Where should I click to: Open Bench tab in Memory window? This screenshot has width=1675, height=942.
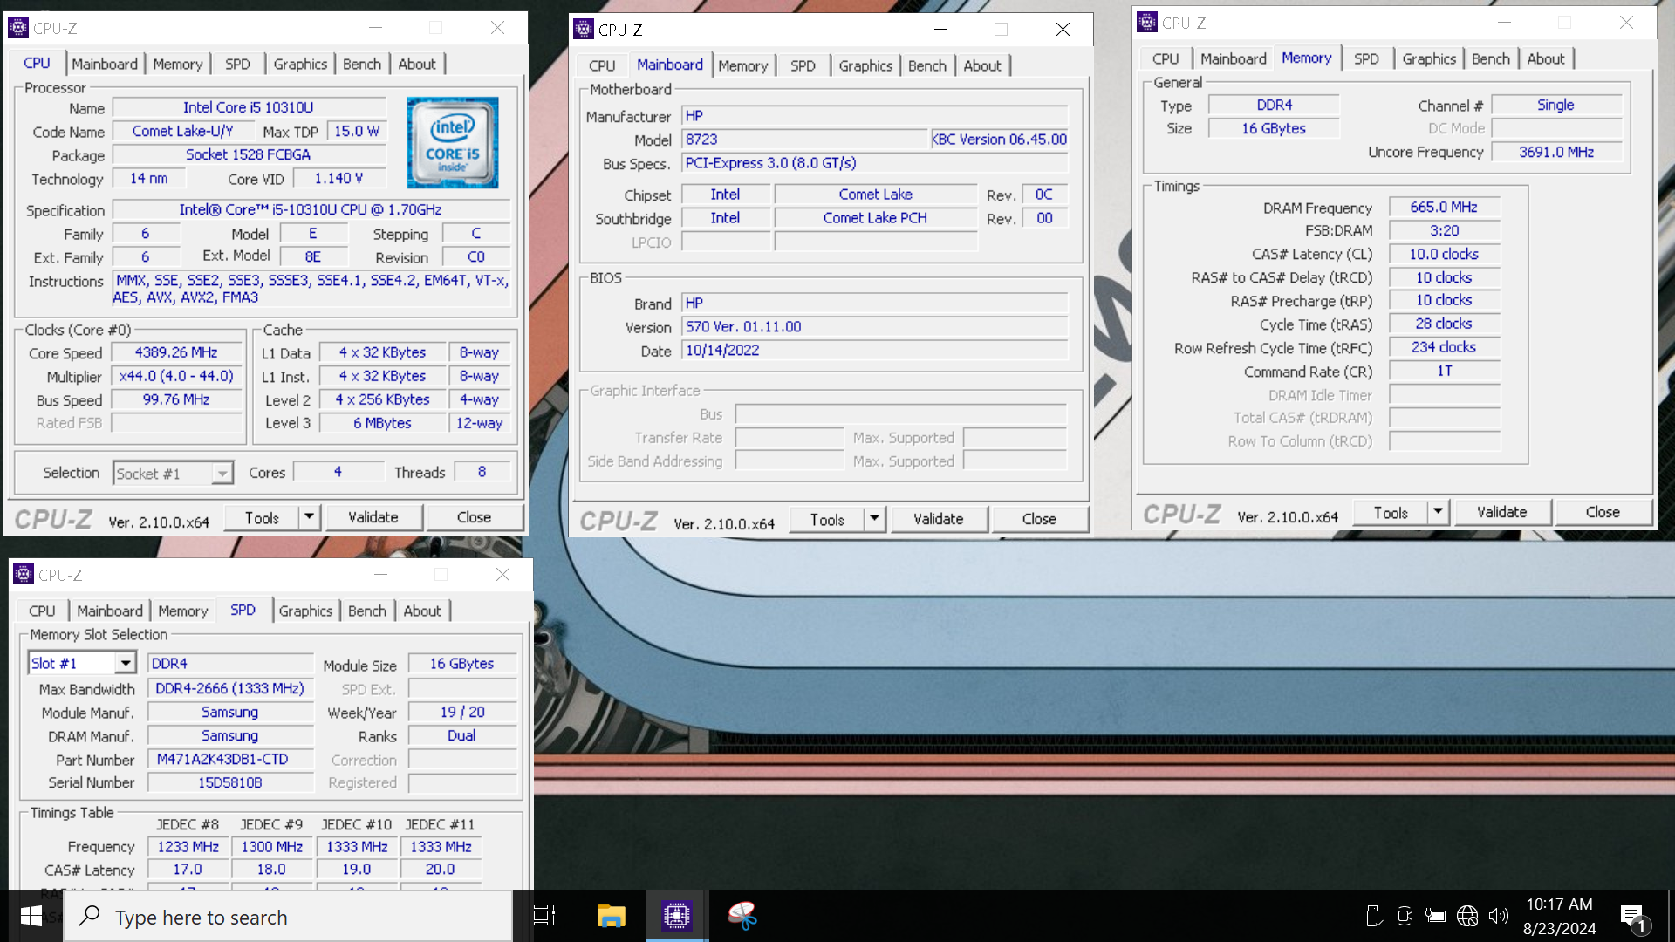tap(1490, 58)
